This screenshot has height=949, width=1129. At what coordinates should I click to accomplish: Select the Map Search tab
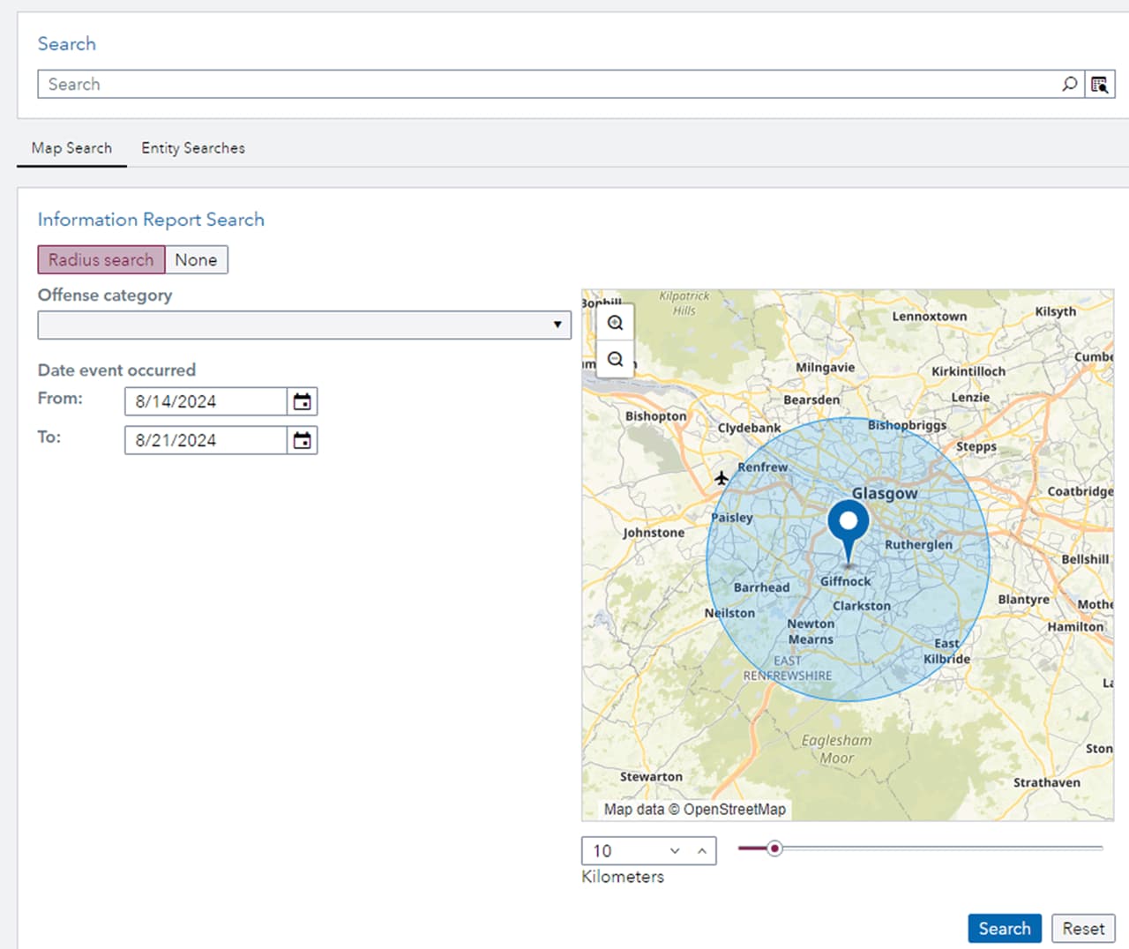(71, 148)
